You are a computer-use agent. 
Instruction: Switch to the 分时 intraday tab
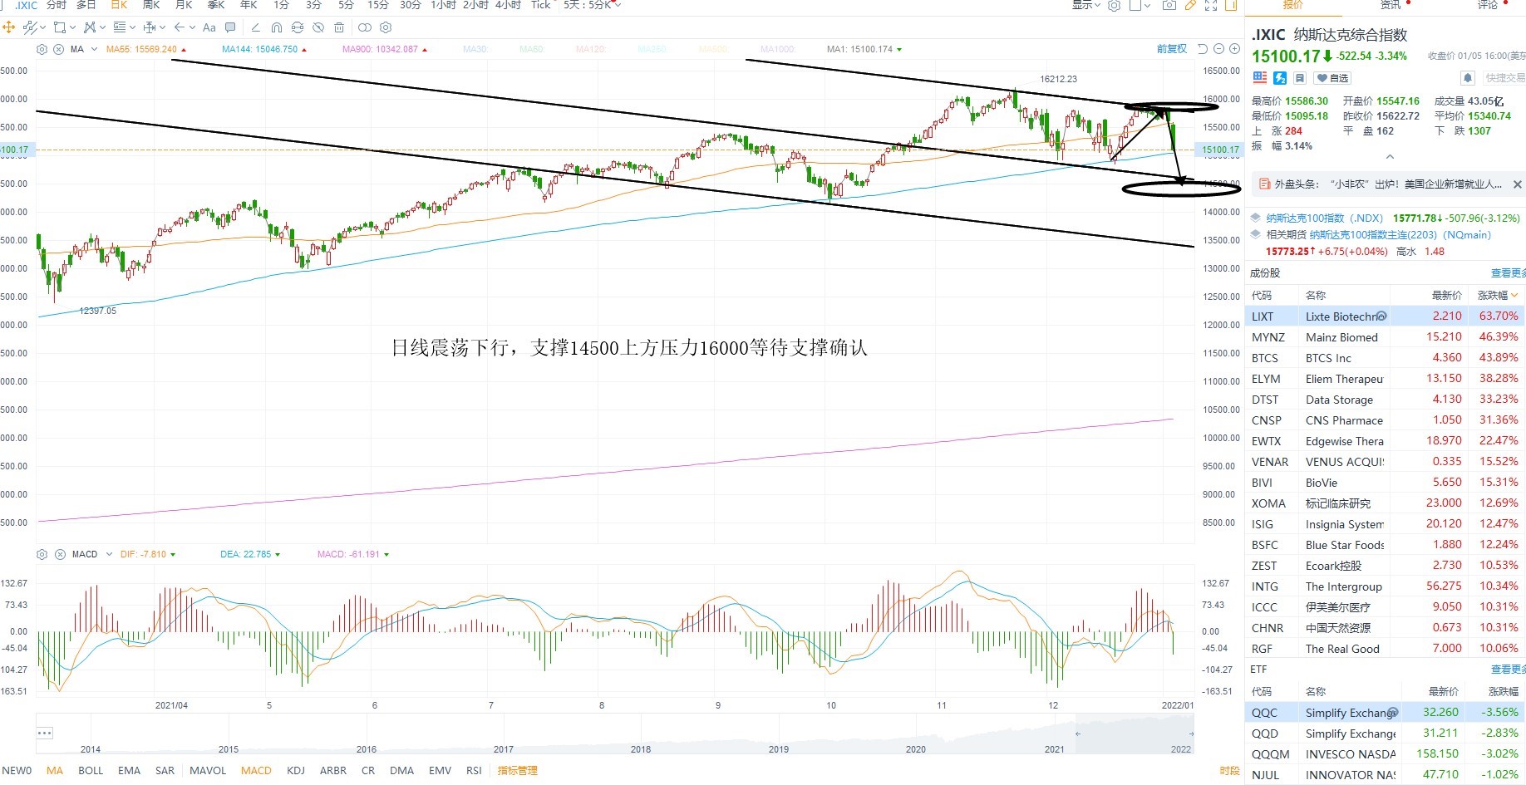(56, 5)
